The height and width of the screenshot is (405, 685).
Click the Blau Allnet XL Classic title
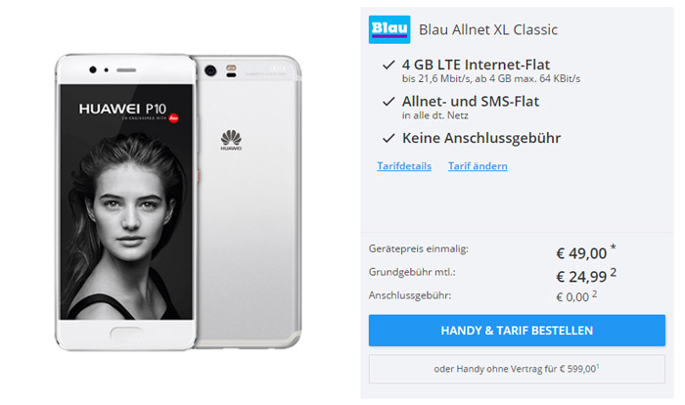(488, 29)
